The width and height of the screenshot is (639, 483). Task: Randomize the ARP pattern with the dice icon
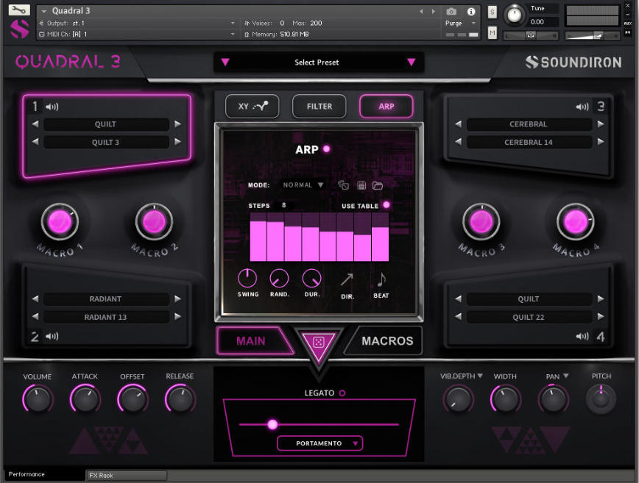click(342, 185)
